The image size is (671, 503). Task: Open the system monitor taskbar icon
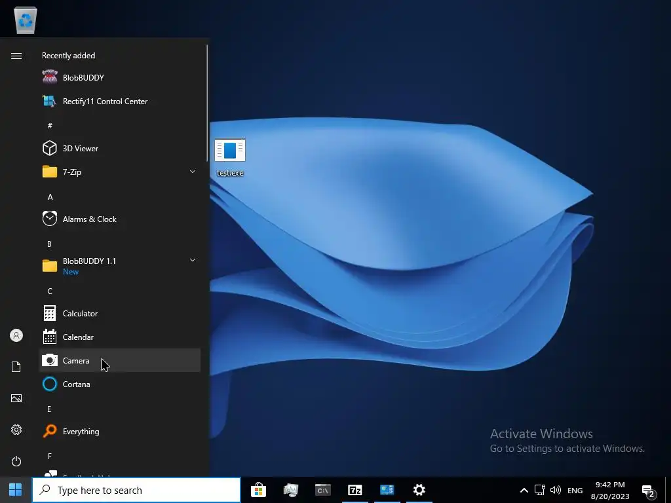(x=290, y=490)
